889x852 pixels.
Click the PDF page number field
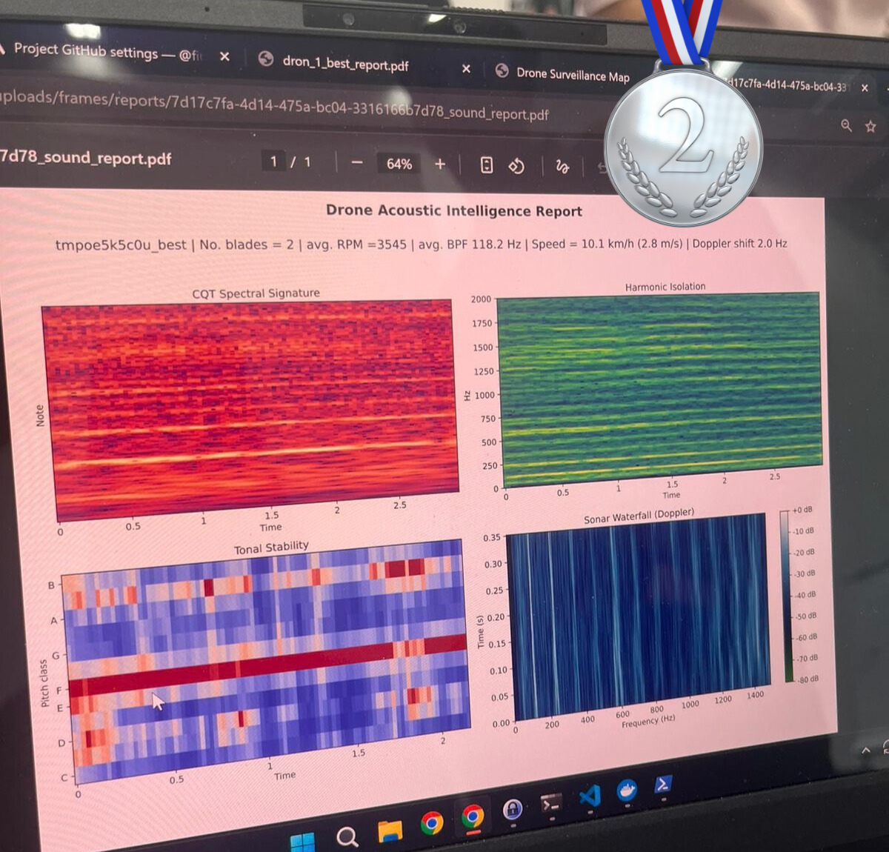274,161
